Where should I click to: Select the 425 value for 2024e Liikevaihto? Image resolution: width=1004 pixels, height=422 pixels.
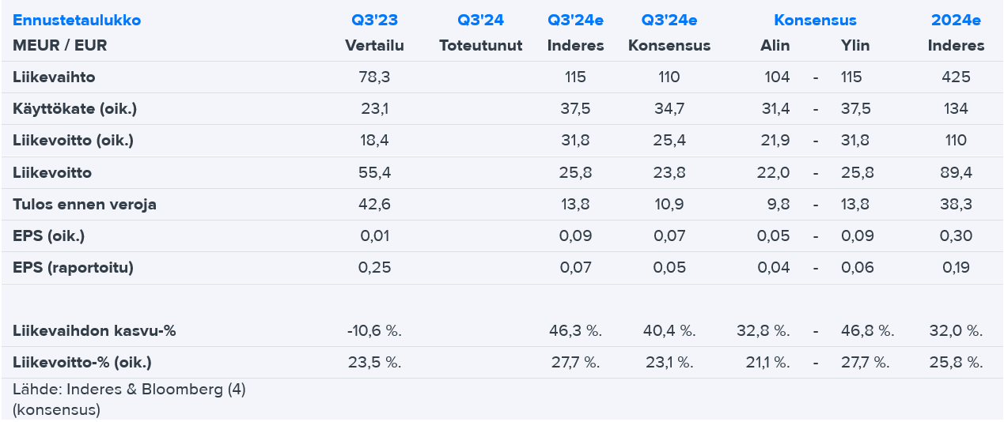[x=956, y=77]
